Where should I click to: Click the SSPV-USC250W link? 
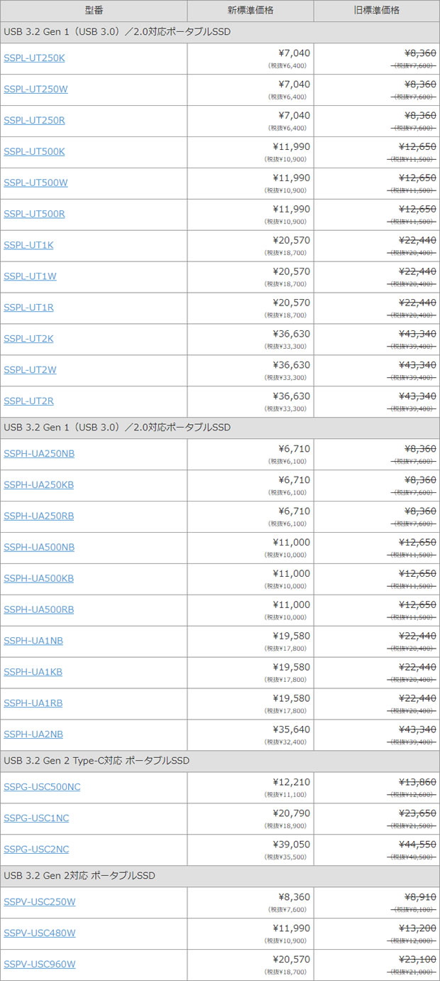[x=40, y=902]
